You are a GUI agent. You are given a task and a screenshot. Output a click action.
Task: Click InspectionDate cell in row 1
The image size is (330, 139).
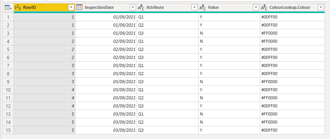(106, 17)
